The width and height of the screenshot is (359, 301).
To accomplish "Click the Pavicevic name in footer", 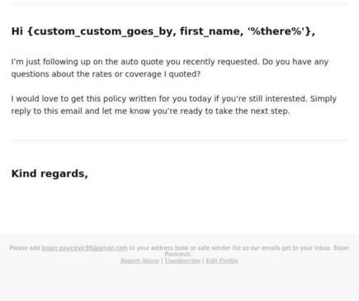I will [178, 254].
